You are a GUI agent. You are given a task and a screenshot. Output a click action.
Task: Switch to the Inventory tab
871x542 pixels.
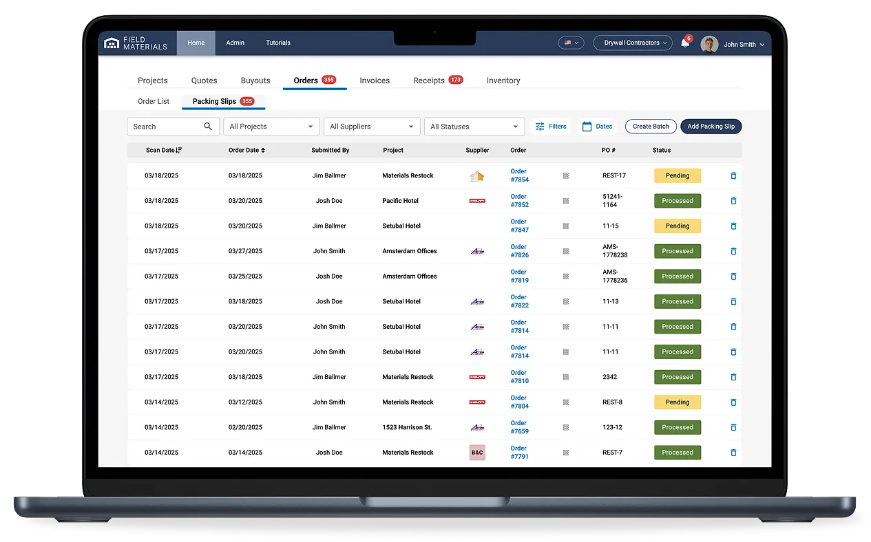click(x=503, y=80)
